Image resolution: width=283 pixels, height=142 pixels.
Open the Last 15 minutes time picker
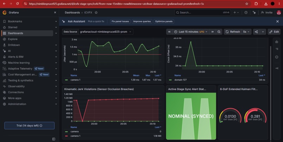point(191,32)
